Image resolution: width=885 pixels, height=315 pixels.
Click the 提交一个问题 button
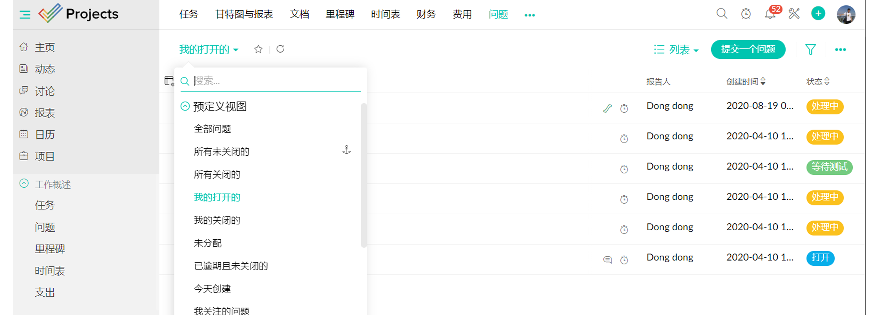748,49
